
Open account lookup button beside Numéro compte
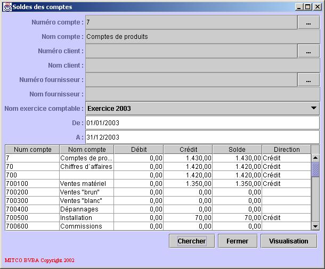pos(308,22)
